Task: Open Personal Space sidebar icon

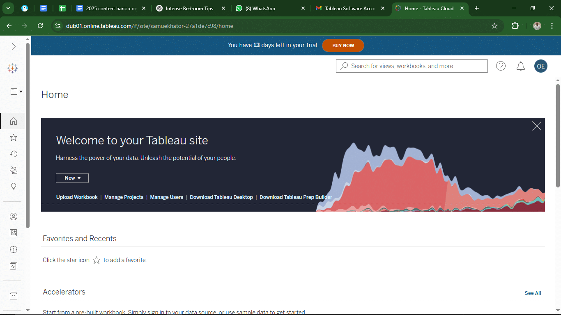Action: 13,217
